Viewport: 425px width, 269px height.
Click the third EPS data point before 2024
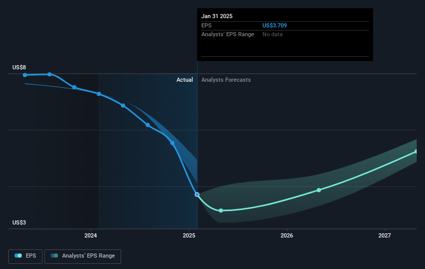(74, 87)
